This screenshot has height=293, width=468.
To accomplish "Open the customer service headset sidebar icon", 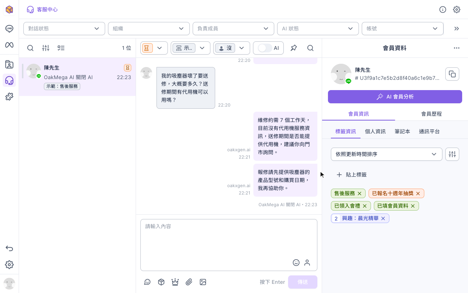I will [x=9, y=81].
